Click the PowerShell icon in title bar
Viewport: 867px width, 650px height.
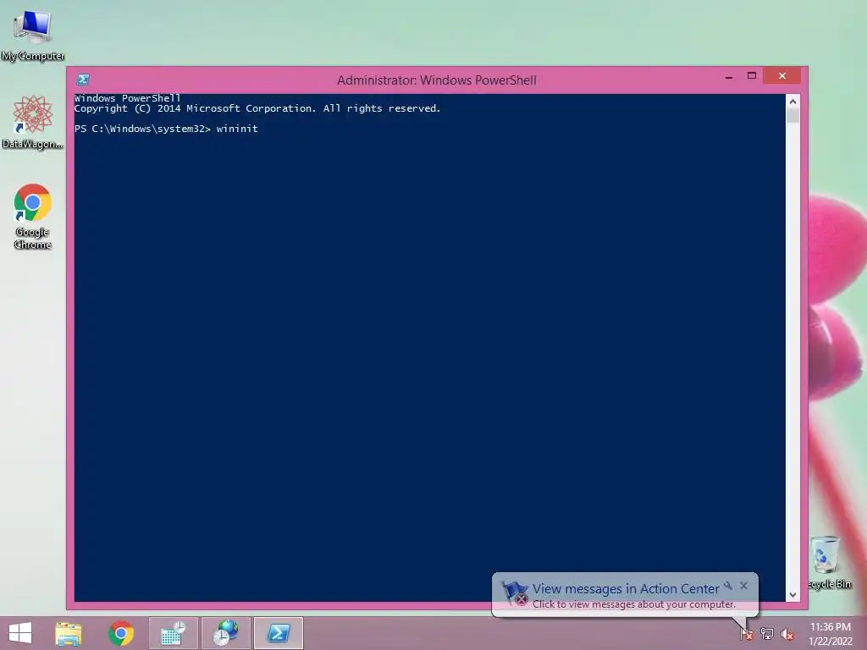[83, 80]
